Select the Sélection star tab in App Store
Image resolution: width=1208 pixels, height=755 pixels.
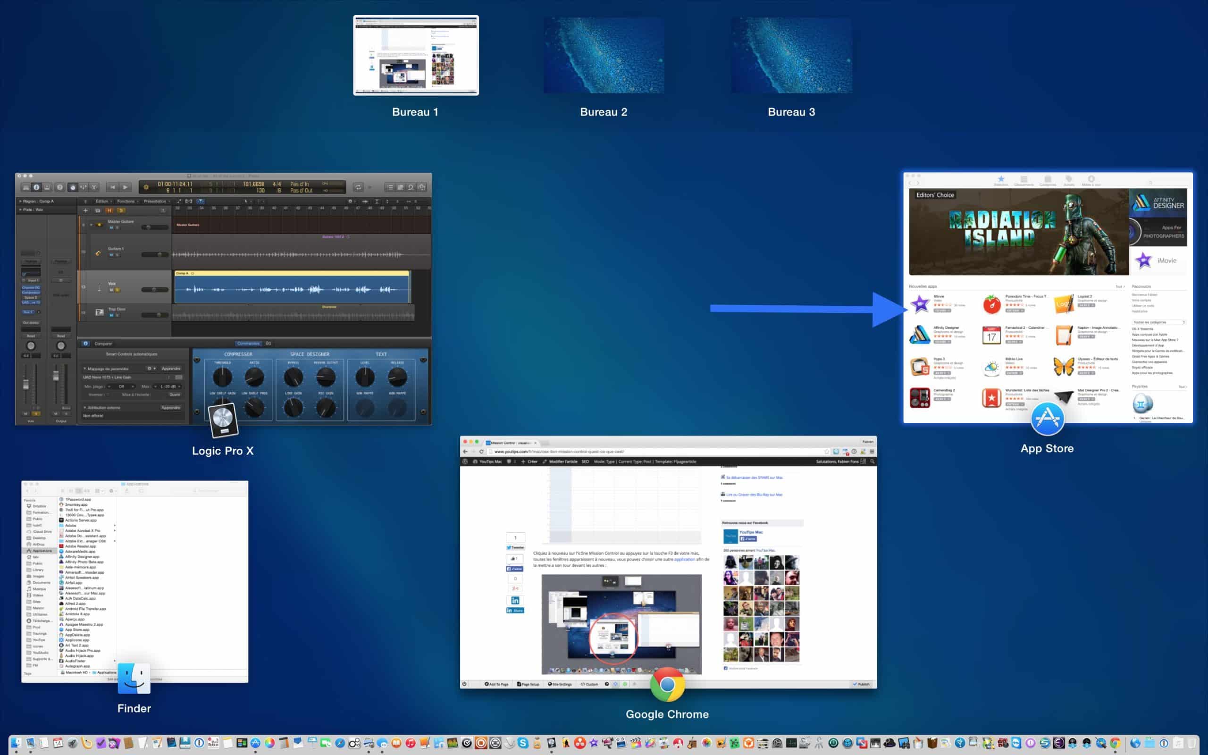[1001, 181]
